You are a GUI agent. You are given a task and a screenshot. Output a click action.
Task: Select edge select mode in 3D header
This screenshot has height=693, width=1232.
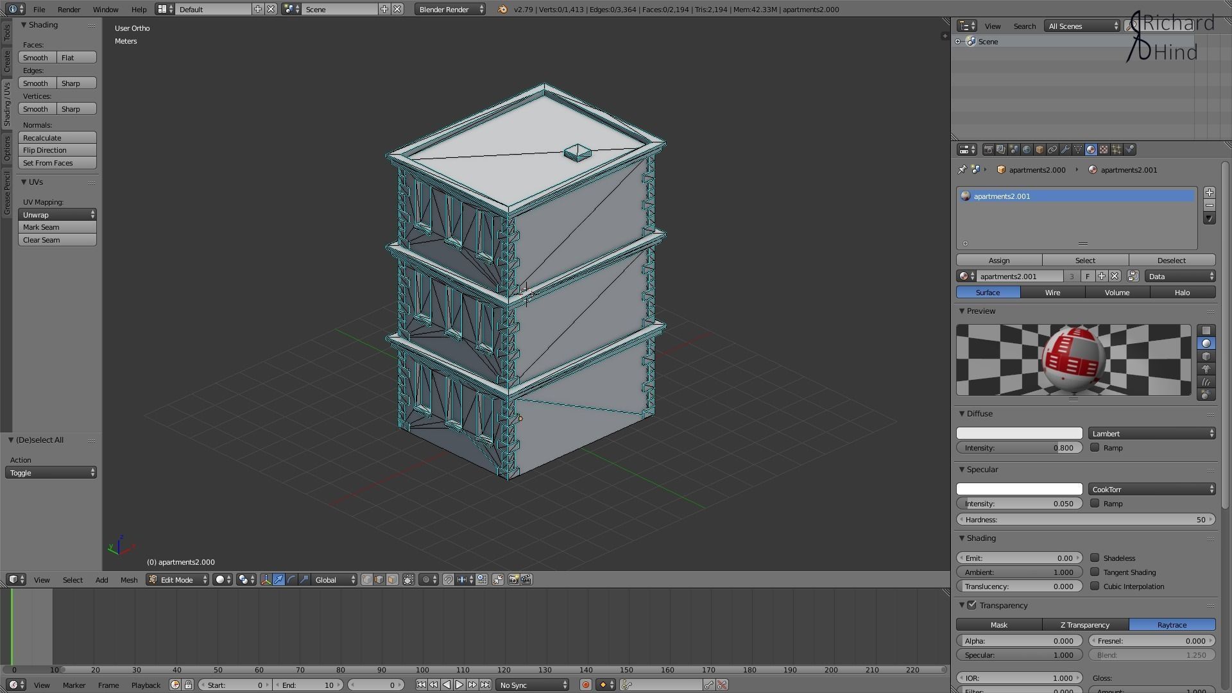[x=379, y=579]
